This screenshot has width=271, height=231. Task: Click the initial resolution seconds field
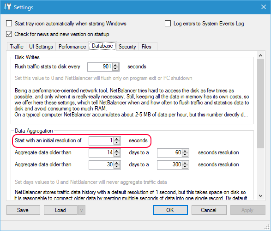point(101,140)
